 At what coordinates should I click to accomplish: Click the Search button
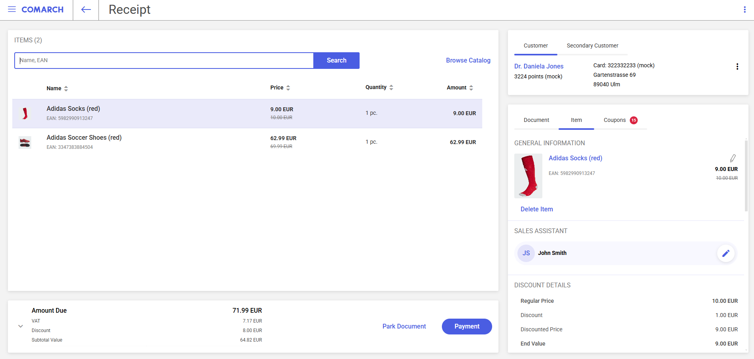336,61
